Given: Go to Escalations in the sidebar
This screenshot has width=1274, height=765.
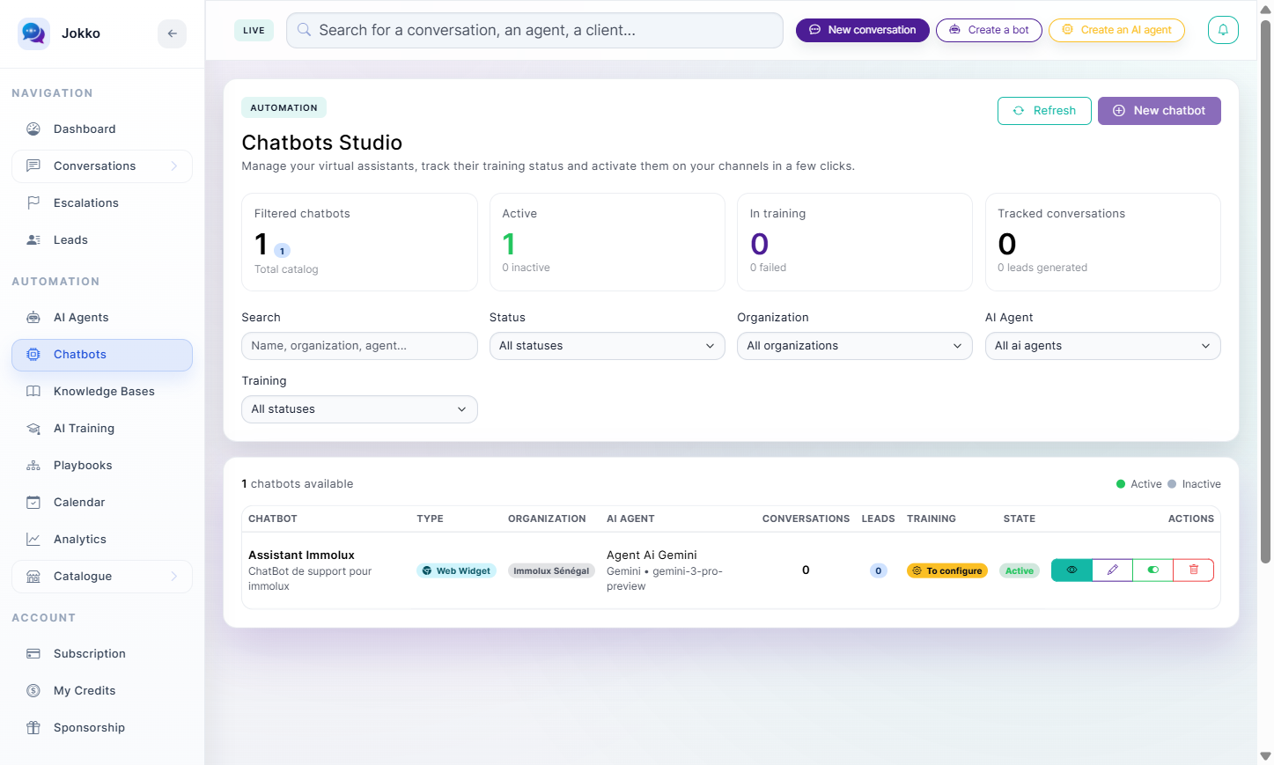Looking at the screenshot, I should click(x=102, y=203).
